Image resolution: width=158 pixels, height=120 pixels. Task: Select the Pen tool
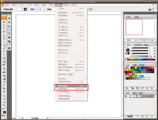pyautogui.click(x=4, y=35)
